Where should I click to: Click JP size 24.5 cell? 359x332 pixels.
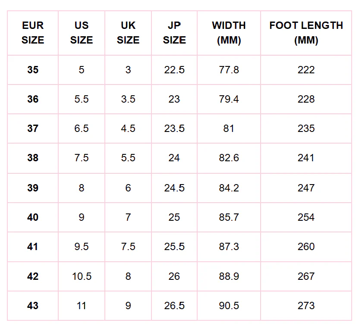pos(174,188)
